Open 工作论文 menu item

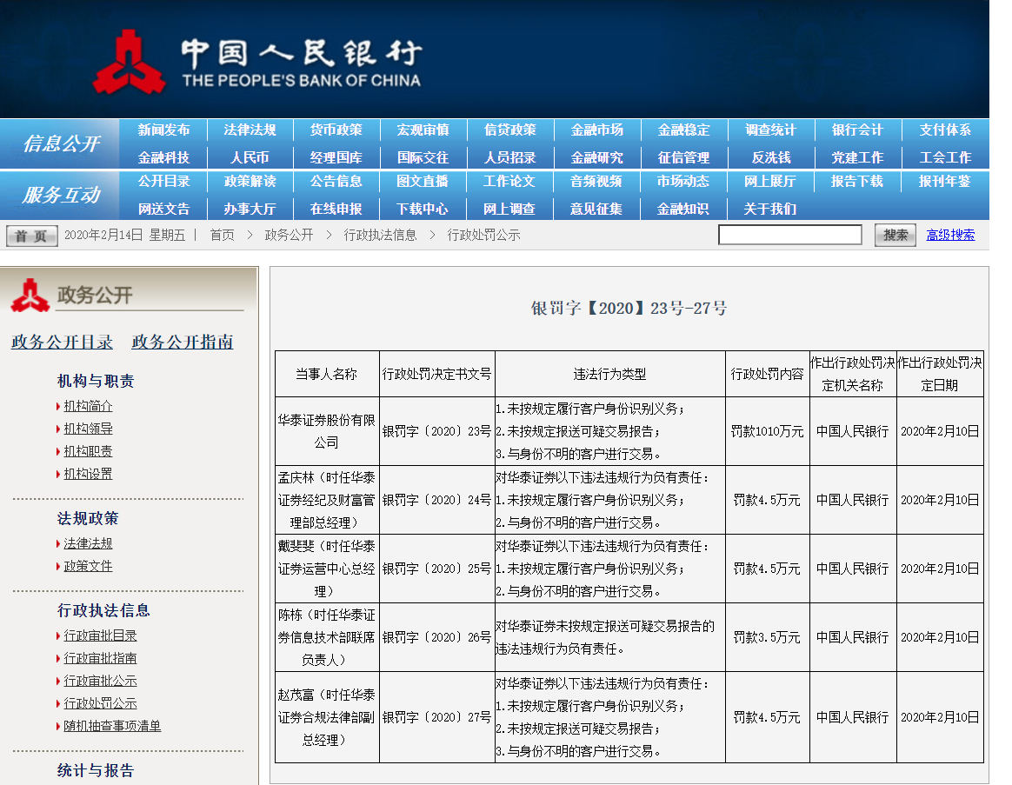(509, 182)
